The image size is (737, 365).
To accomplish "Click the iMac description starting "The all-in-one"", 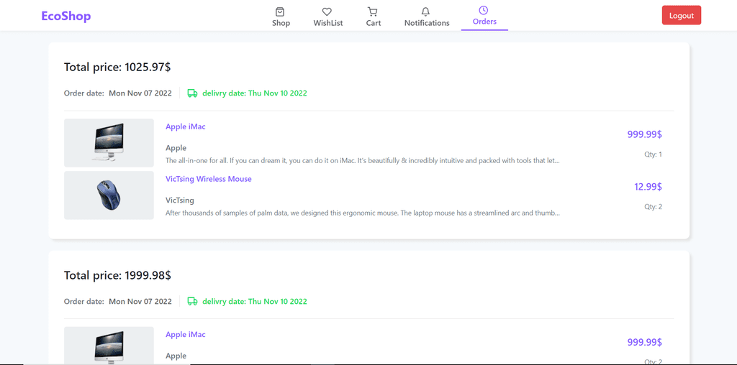I will (x=363, y=160).
